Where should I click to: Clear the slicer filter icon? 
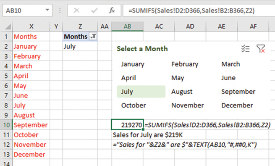click(x=261, y=49)
